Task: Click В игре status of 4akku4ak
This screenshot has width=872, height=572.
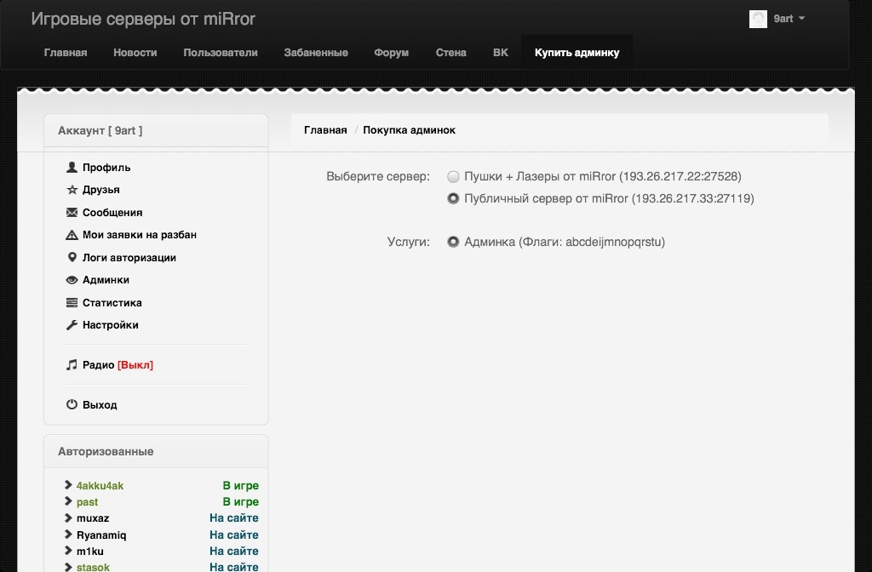Action: click(x=241, y=485)
